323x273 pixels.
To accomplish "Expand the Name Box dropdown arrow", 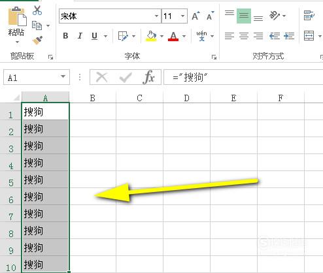I will (x=63, y=76).
